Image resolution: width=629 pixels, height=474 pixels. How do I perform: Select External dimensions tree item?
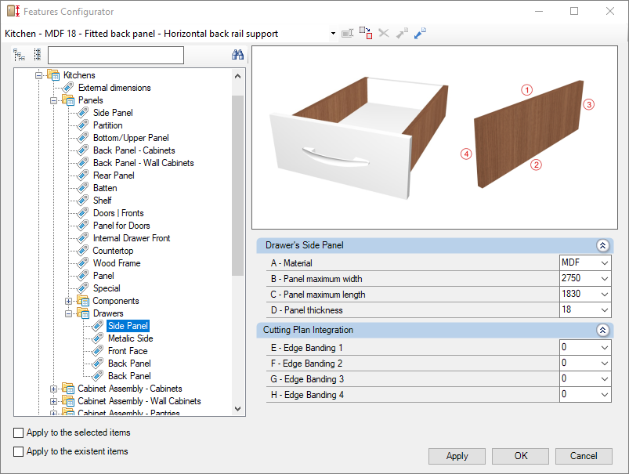click(x=114, y=88)
